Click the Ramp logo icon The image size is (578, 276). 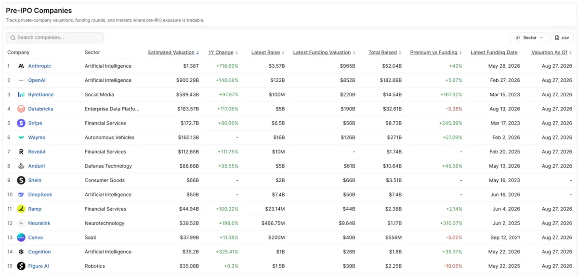pos(21,209)
